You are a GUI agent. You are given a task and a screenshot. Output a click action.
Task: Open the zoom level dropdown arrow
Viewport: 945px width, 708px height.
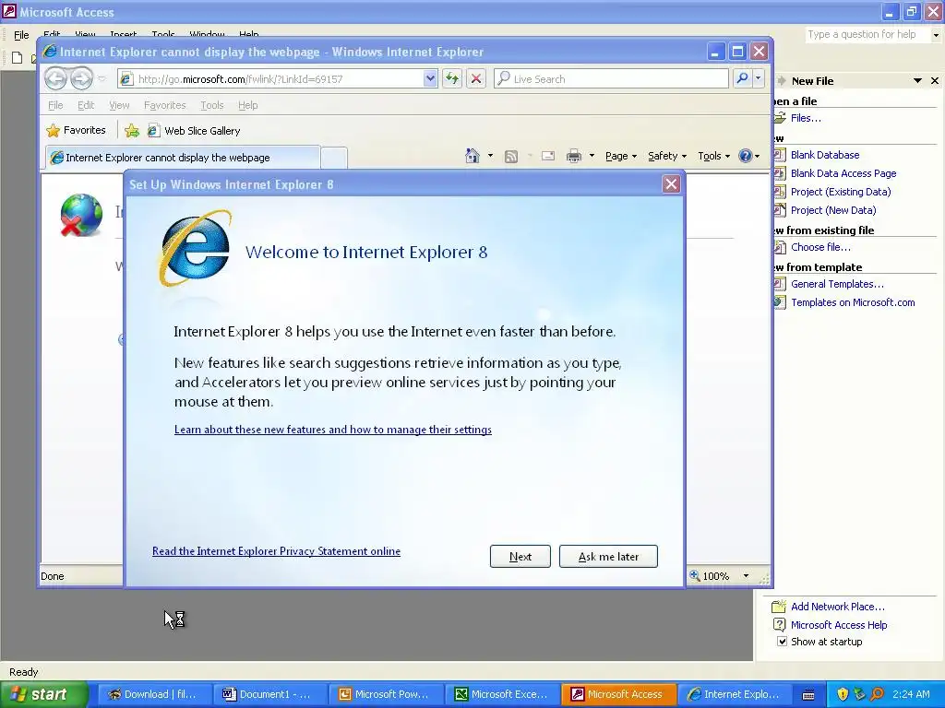[746, 576]
